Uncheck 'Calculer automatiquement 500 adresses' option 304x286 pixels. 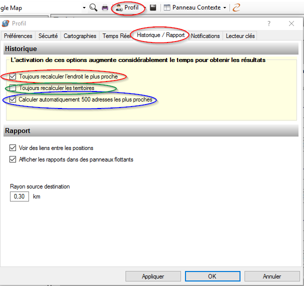tap(13, 99)
